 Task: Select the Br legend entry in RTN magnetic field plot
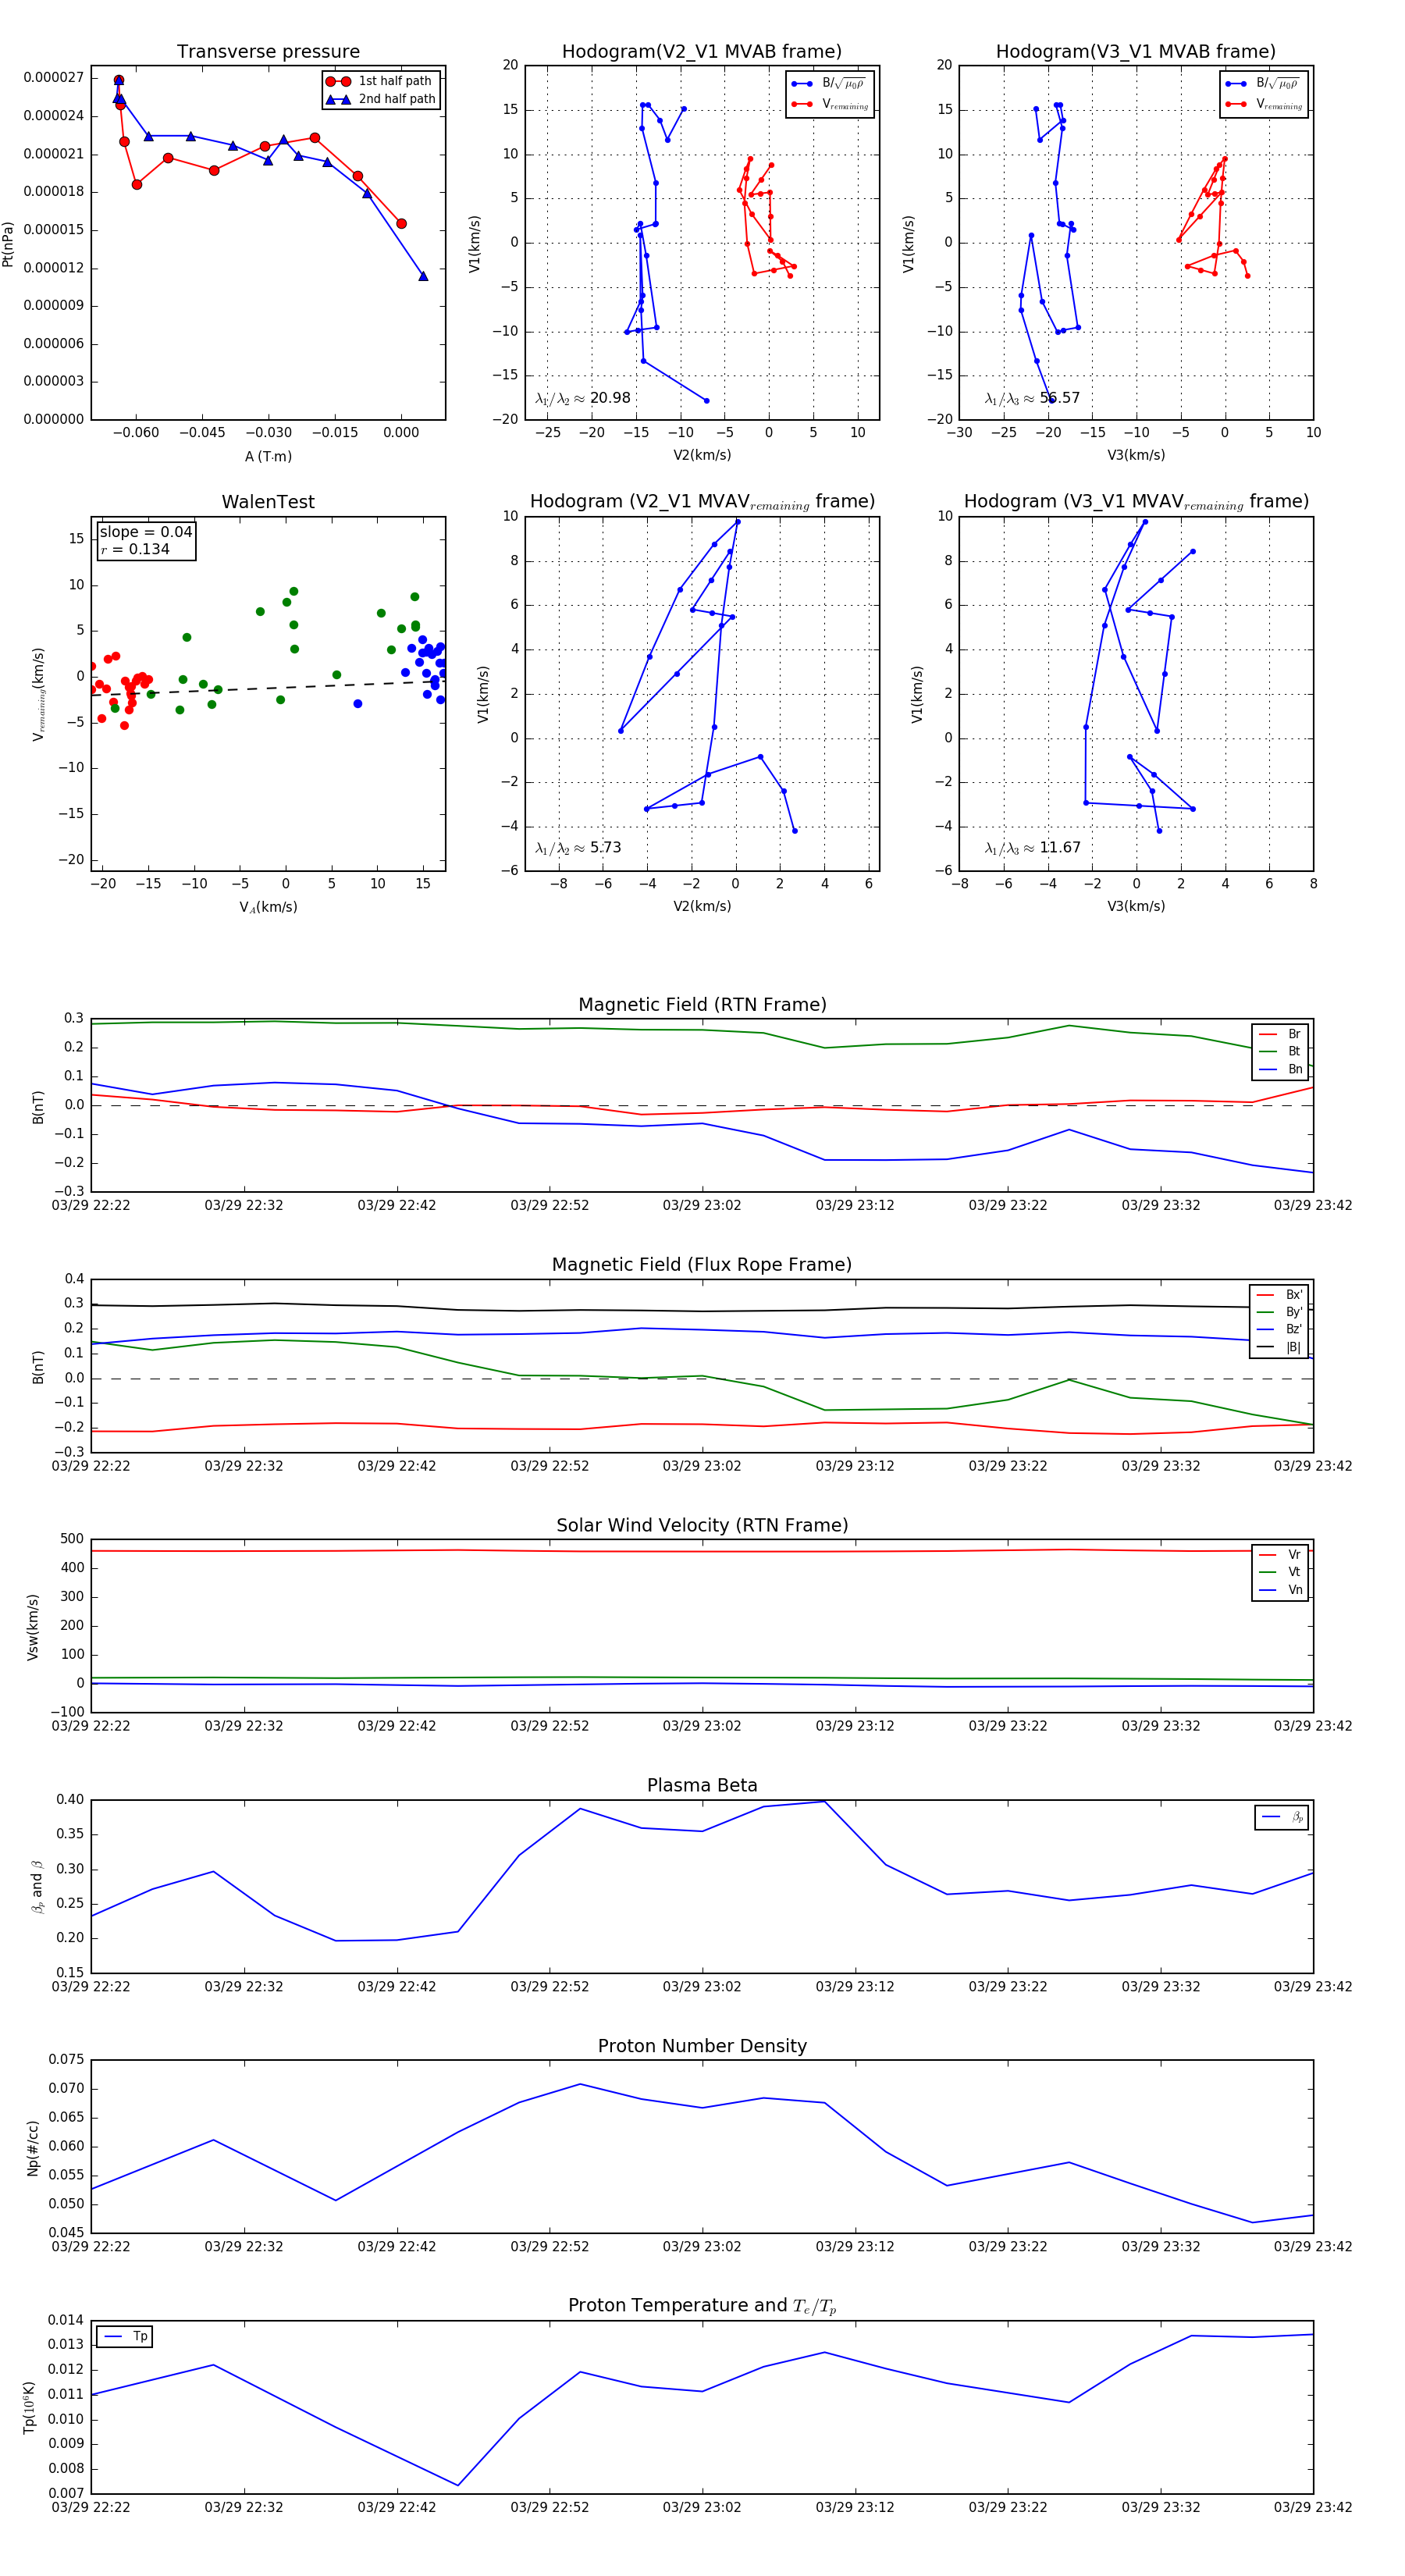coord(1280,1034)
